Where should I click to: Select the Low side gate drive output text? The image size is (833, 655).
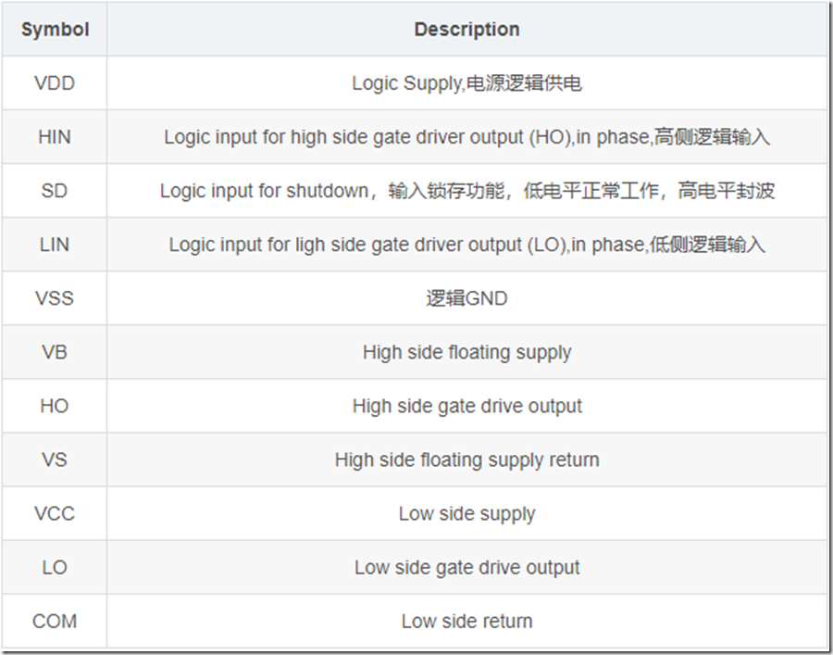(x=466, y=567)
